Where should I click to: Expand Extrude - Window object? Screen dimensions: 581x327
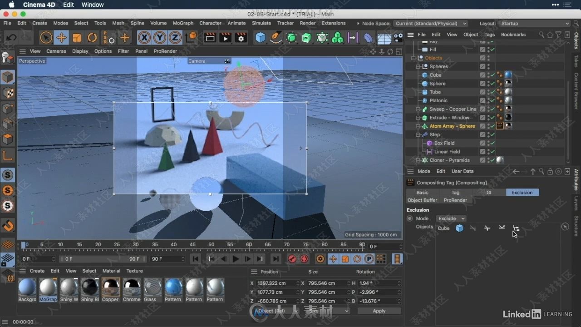coord(418,118)
